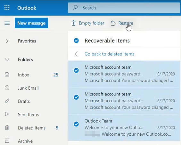Image resolution: width=181 pixels, height=145 pixels.
Task: Click the Restore button label
Action: 126,23
